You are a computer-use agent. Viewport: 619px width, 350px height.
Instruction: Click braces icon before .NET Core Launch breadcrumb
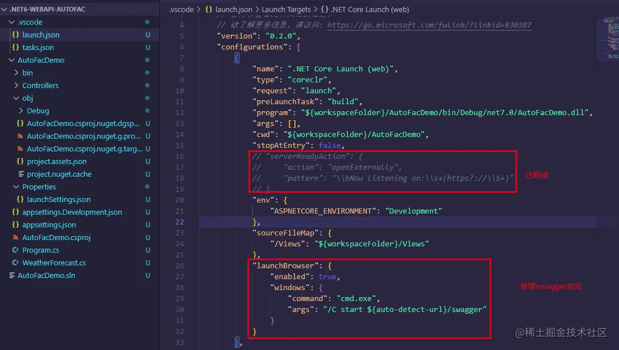tap(324, 9)
